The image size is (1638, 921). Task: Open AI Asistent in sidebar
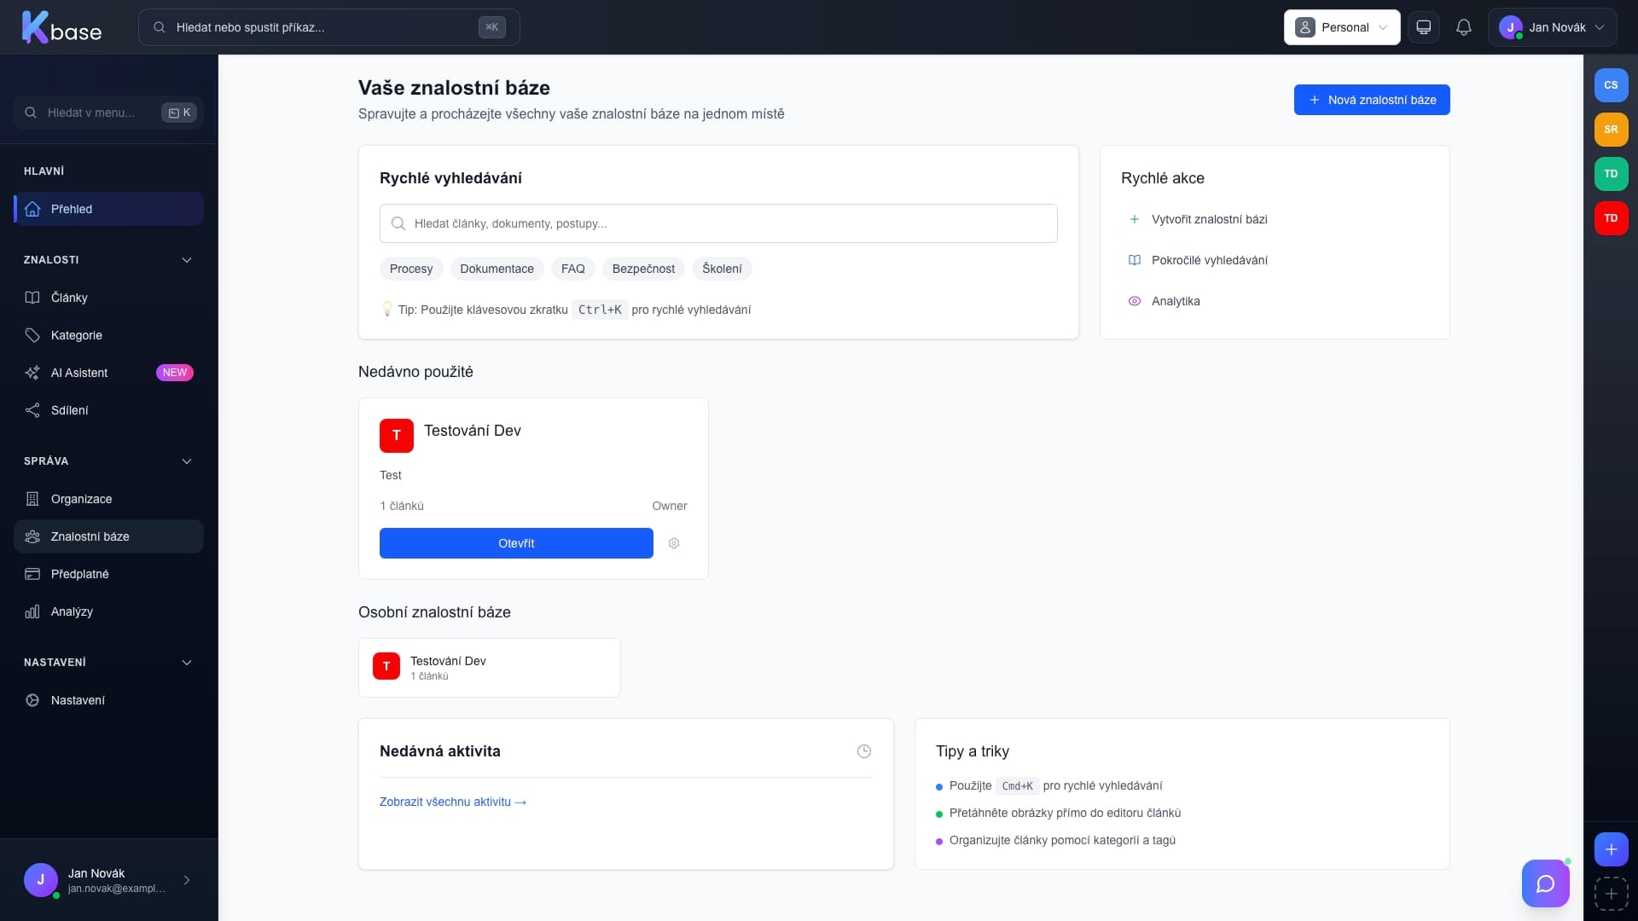(x=79, y=373)
